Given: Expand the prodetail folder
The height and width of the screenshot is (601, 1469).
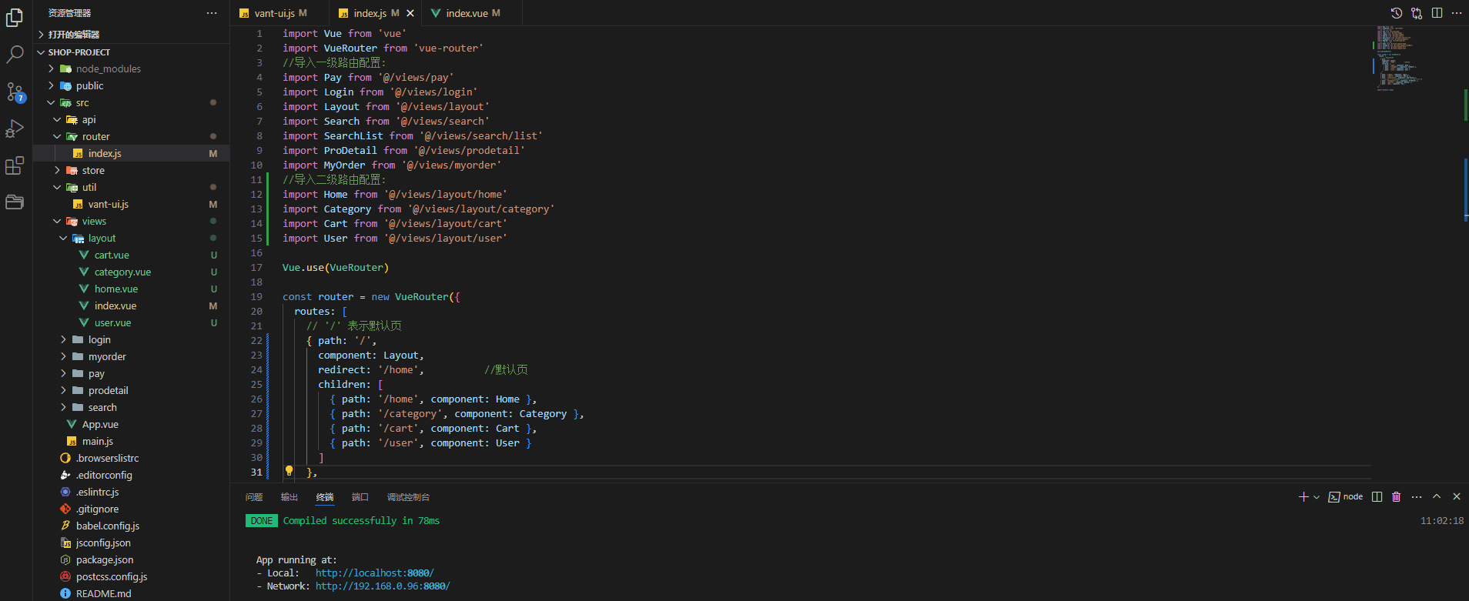Looking at the screenshot, I should (132, 391).
